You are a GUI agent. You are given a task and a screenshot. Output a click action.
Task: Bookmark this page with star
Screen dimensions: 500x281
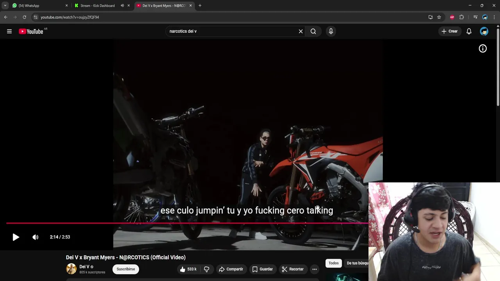point(439,17)
